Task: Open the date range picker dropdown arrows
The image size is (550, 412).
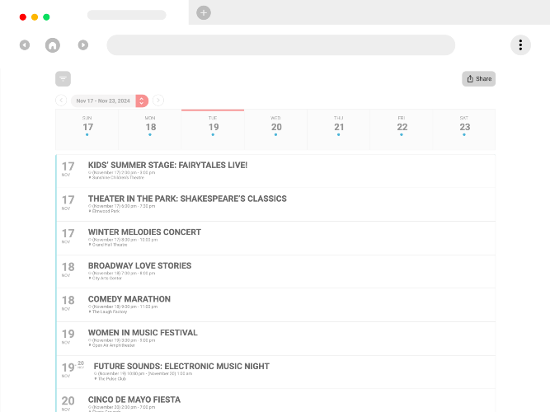Action: point(142,101)
